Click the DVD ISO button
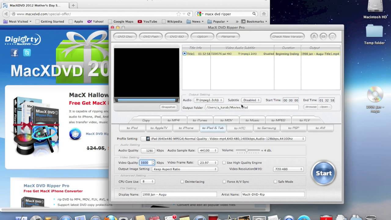391x220 pixels. coord(177,36)
